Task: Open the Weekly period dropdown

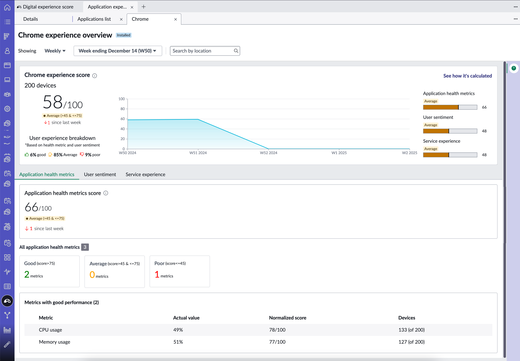Action: [x=55, y=51]
